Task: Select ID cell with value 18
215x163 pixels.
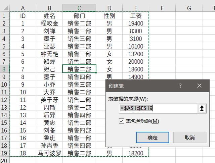Action: 23,153
